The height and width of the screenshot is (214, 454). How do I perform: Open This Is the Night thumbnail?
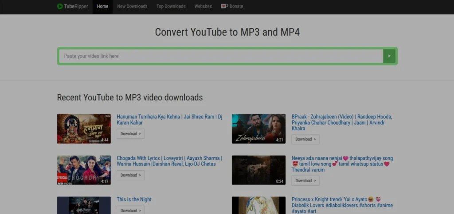pos(84,205)
